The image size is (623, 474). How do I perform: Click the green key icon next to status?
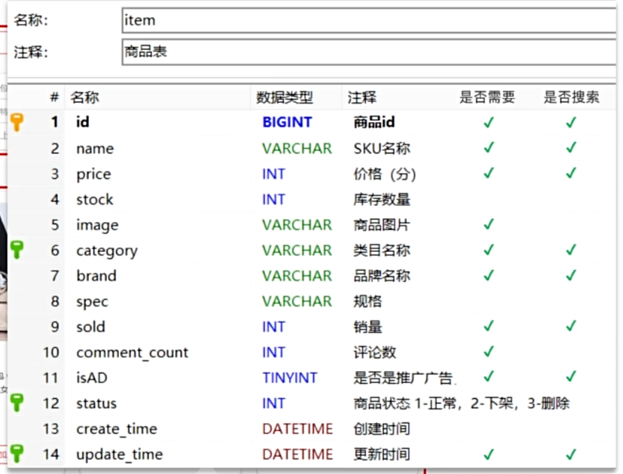(x=17, y=403)
